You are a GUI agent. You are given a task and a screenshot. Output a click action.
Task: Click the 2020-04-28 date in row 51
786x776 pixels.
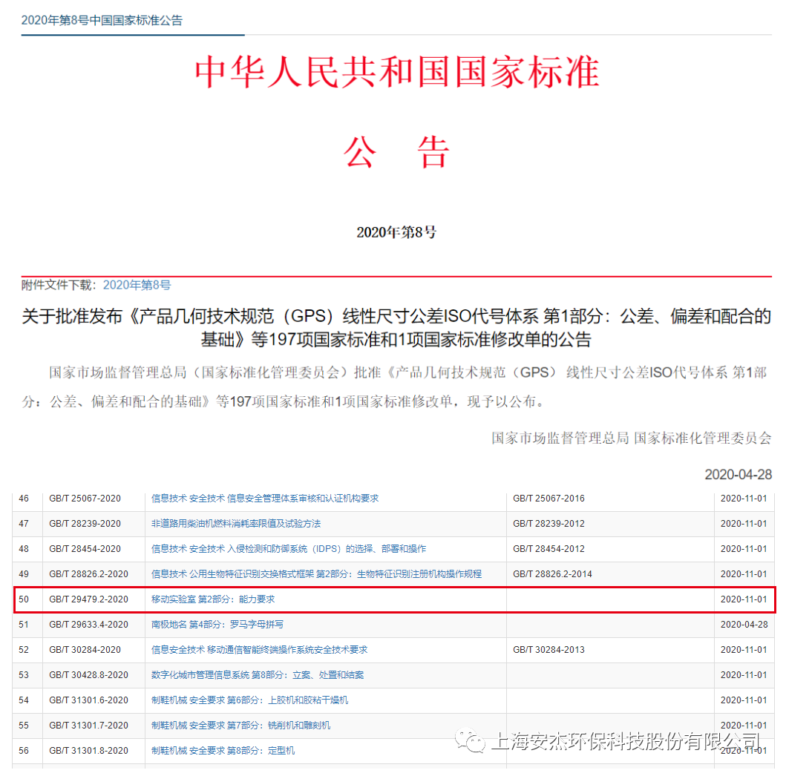click(744, 625)
